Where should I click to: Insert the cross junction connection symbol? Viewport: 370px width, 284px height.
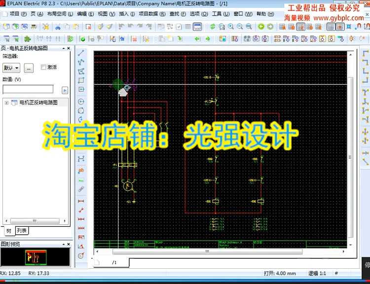click(x=365, y=132)
